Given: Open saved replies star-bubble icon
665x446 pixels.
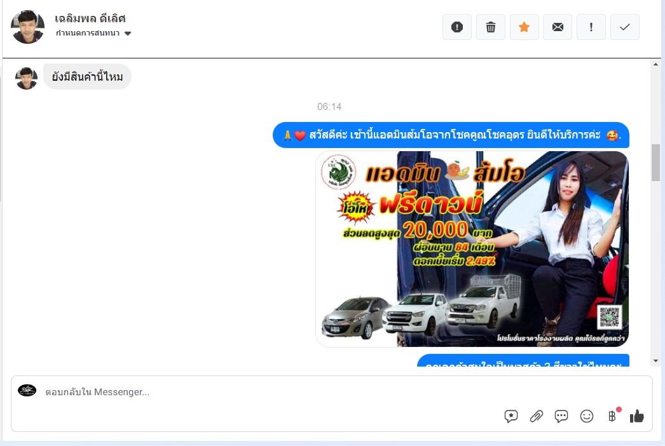Looking at the screenshot, I should [x=511, y=416].
